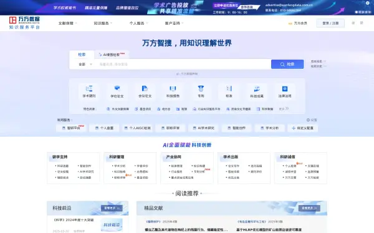Close the top advertisement banner
374x233 pixels.
pyautogui.click(x=368, y=3)
